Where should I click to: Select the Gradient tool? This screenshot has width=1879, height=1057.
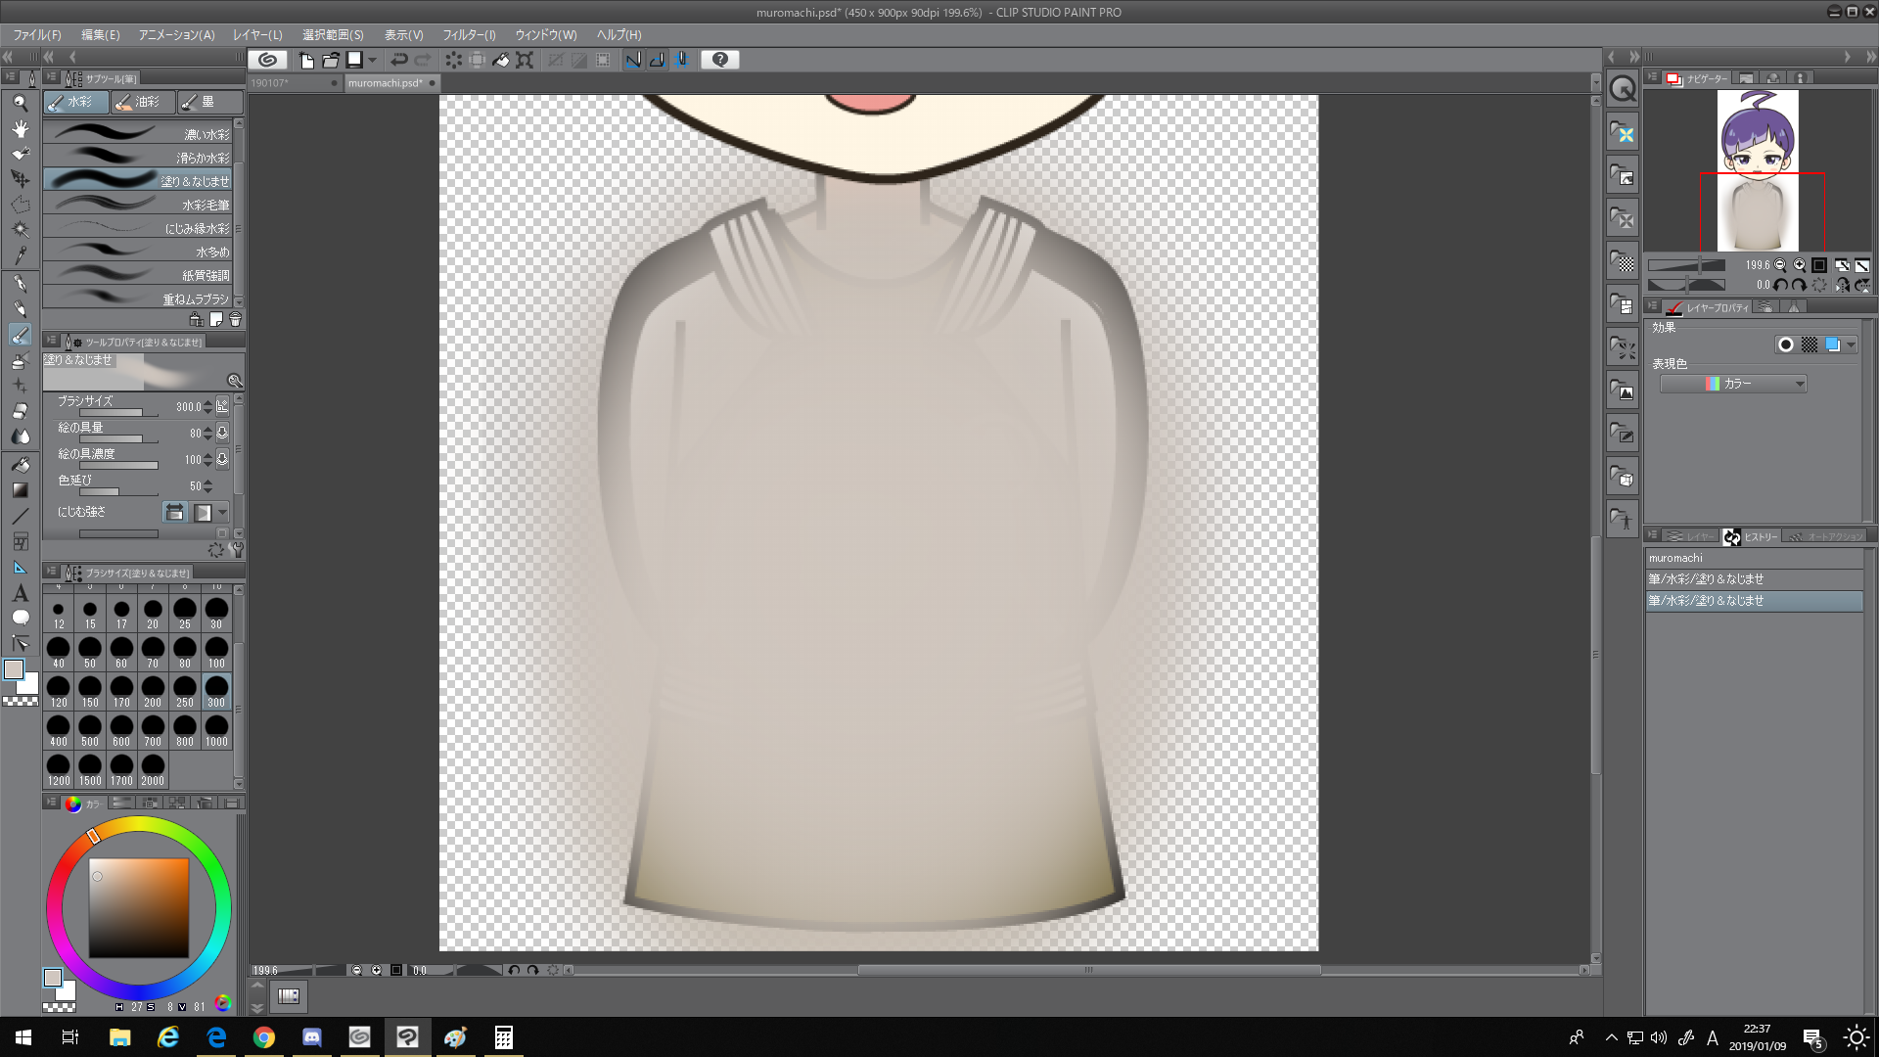(x=20, y=490)
